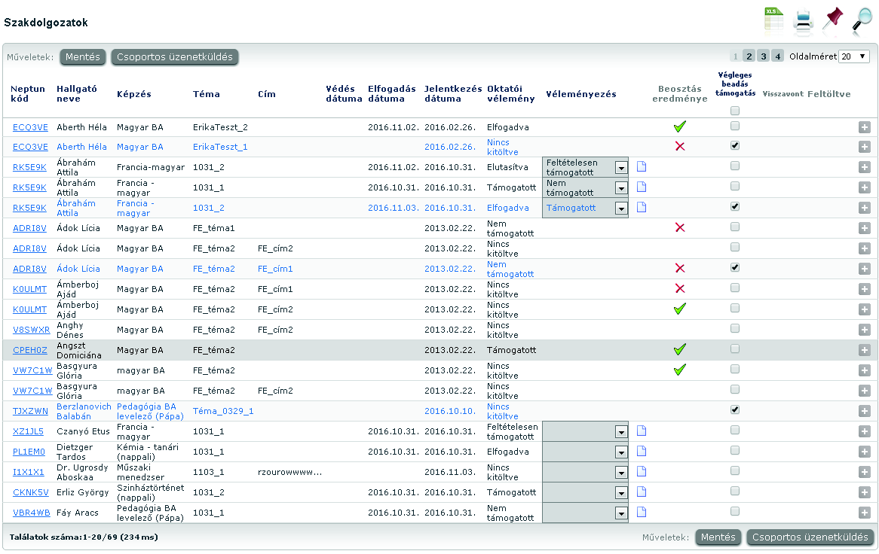
Task: Sort by the Képzés column header
Action: point(134,94)
